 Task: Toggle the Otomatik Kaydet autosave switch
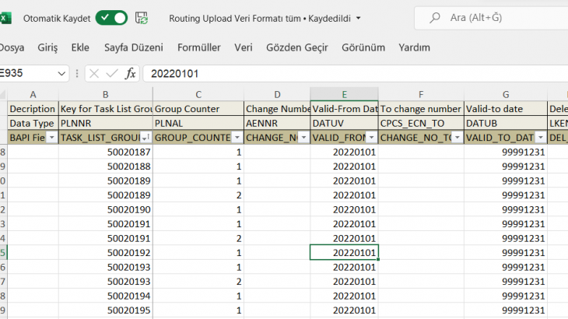click(x=111, y=18)
